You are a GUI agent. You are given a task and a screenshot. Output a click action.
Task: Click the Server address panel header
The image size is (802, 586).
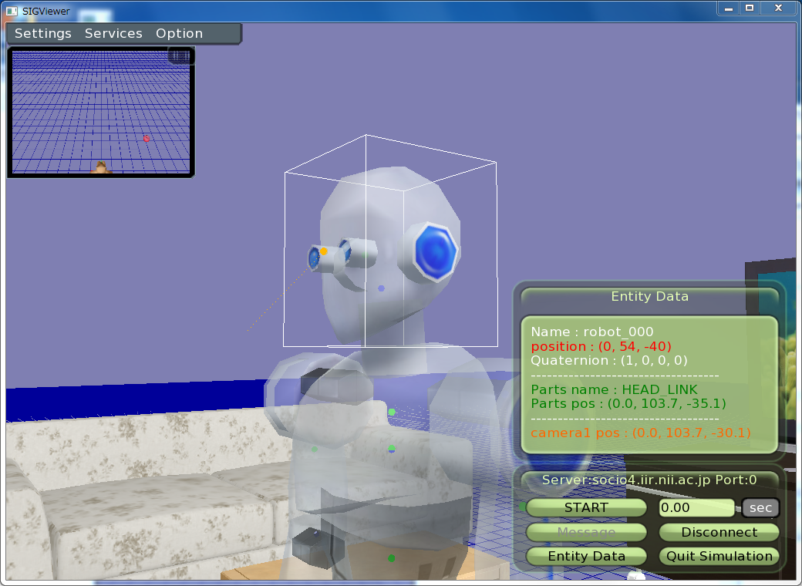click(649, 480)
